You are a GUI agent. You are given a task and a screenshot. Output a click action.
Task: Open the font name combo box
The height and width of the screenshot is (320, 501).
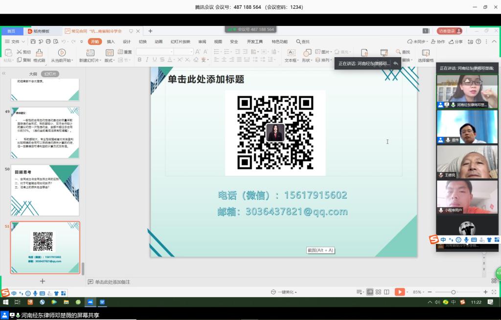155,52
